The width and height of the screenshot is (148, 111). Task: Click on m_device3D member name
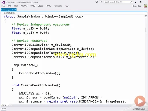pos(60,45)
